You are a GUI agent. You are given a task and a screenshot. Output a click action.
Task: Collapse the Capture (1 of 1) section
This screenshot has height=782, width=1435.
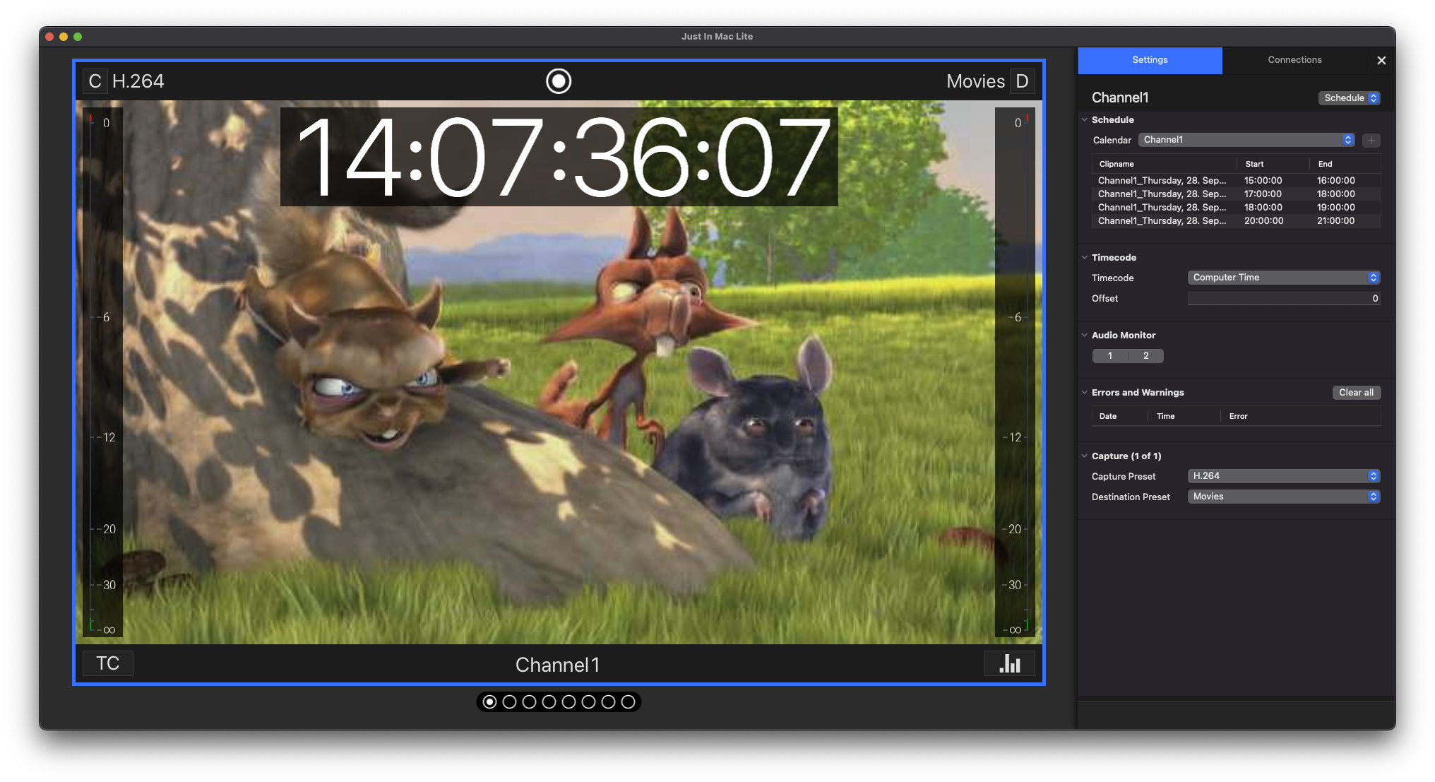[x=1084, y=456]
